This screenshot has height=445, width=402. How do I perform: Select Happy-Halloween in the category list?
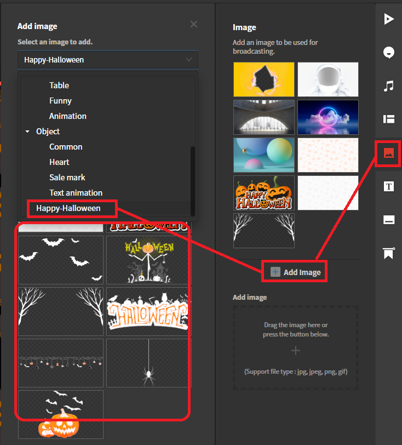point(68,208)
